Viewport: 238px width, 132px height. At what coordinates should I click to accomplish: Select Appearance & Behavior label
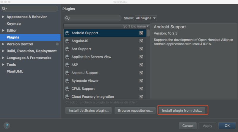tap(27, 17)
